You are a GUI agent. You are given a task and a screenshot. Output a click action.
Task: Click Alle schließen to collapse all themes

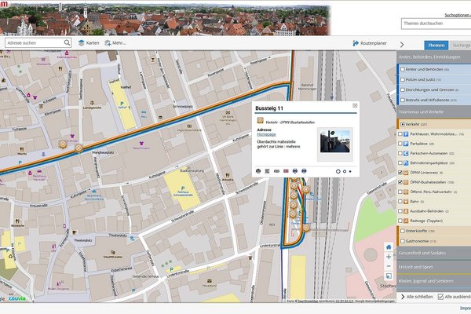click(x=417, y=297)
